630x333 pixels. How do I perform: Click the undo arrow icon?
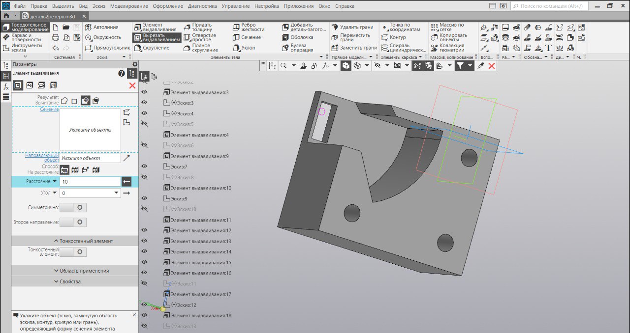click(56, 48)
